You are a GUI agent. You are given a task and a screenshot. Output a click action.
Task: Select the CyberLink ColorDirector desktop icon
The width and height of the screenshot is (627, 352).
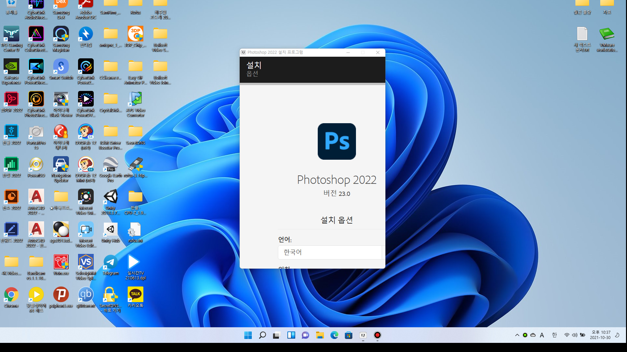pos(36,39)
